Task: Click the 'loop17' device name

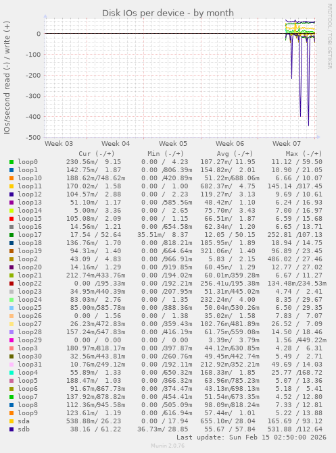Action: point(30,234)
